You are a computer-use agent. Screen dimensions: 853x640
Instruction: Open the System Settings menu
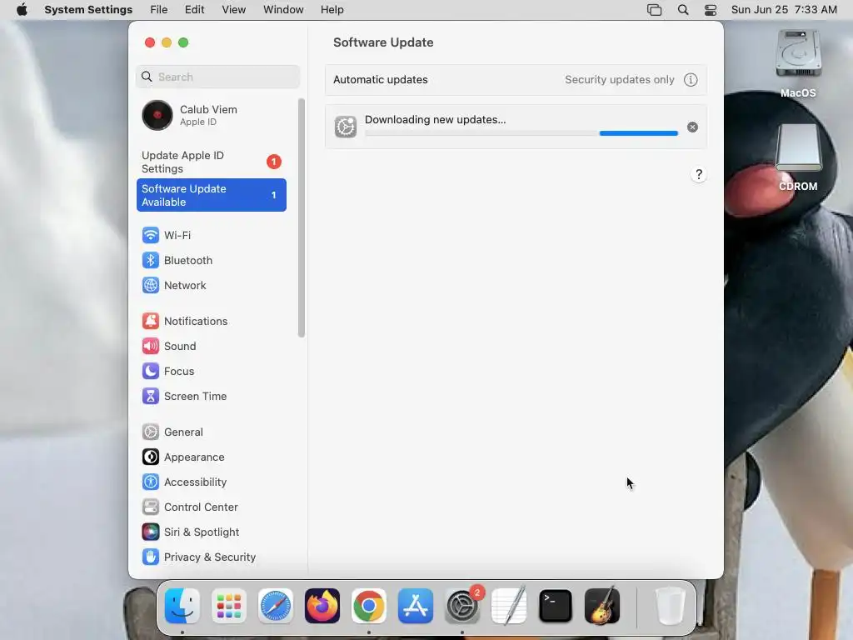(x=88, y=10)
